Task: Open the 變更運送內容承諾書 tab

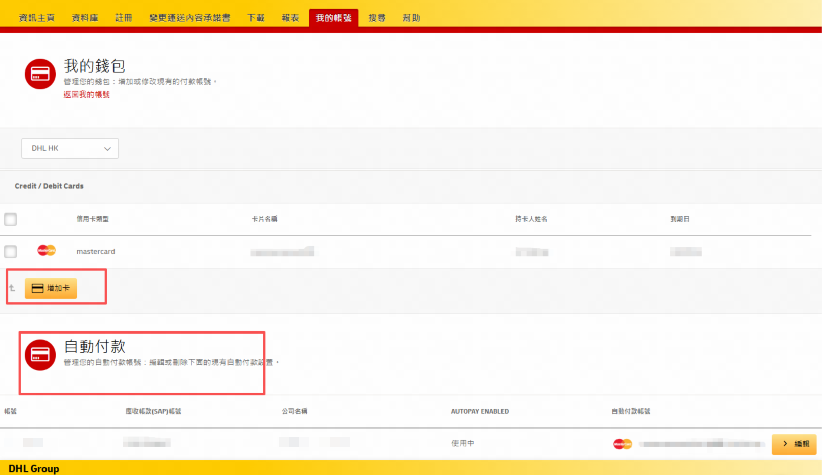Action: tap(190, 18)
